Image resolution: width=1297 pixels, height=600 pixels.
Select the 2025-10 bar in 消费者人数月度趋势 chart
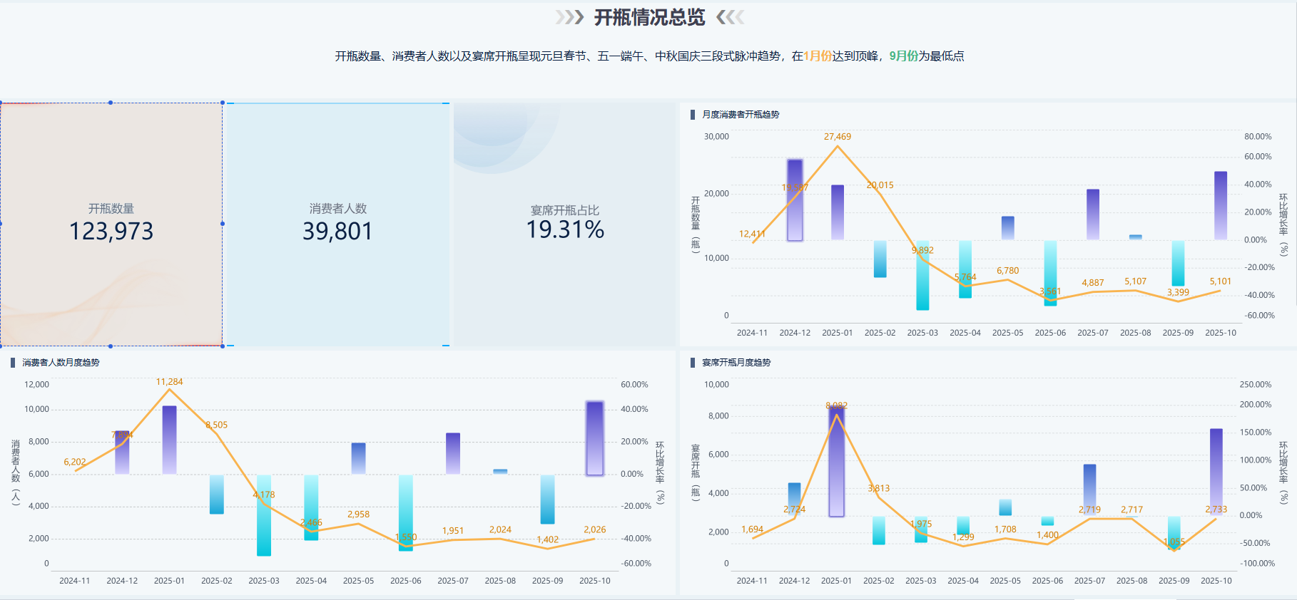595,438
